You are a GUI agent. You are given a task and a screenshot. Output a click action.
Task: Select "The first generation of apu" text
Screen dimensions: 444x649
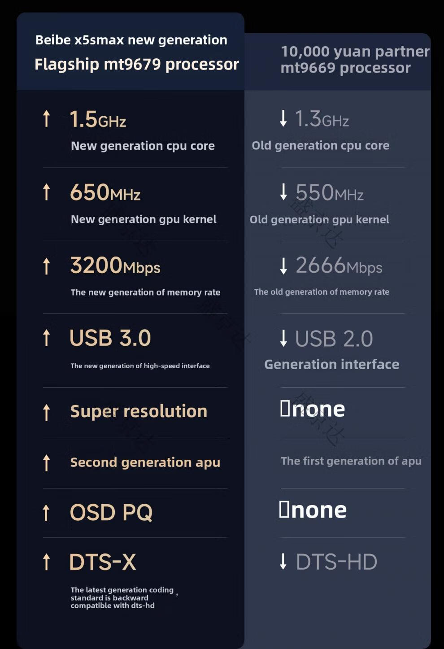coord(351,461)
